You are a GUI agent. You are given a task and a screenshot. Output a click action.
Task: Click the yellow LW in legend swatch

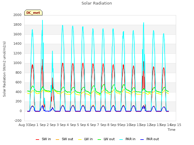point(80,140)
